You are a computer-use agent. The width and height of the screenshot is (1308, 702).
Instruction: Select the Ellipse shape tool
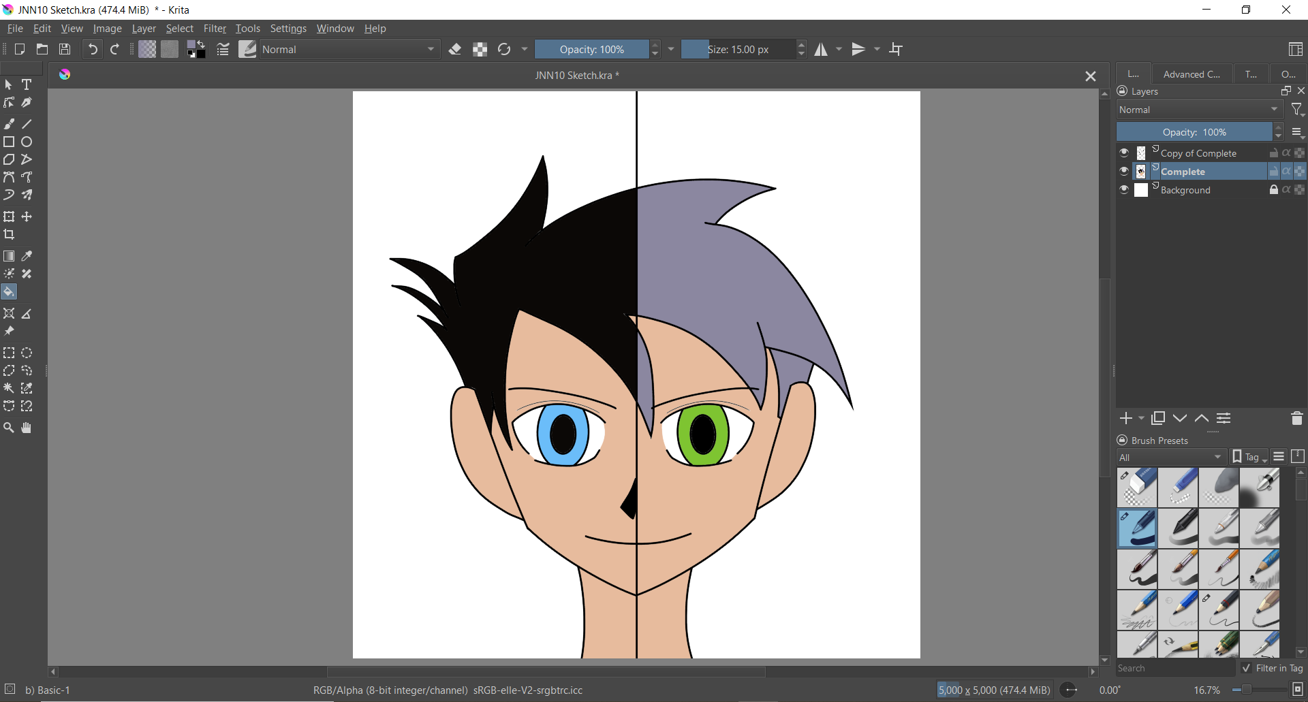pyautogui.click(x=27, y=142)
